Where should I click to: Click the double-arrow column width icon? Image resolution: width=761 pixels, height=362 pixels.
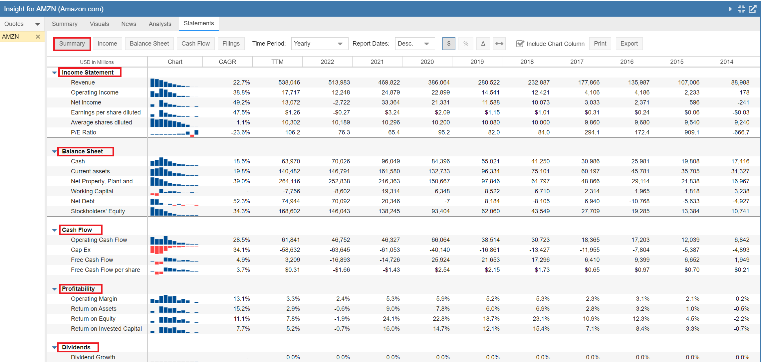[x=499, y=44]
